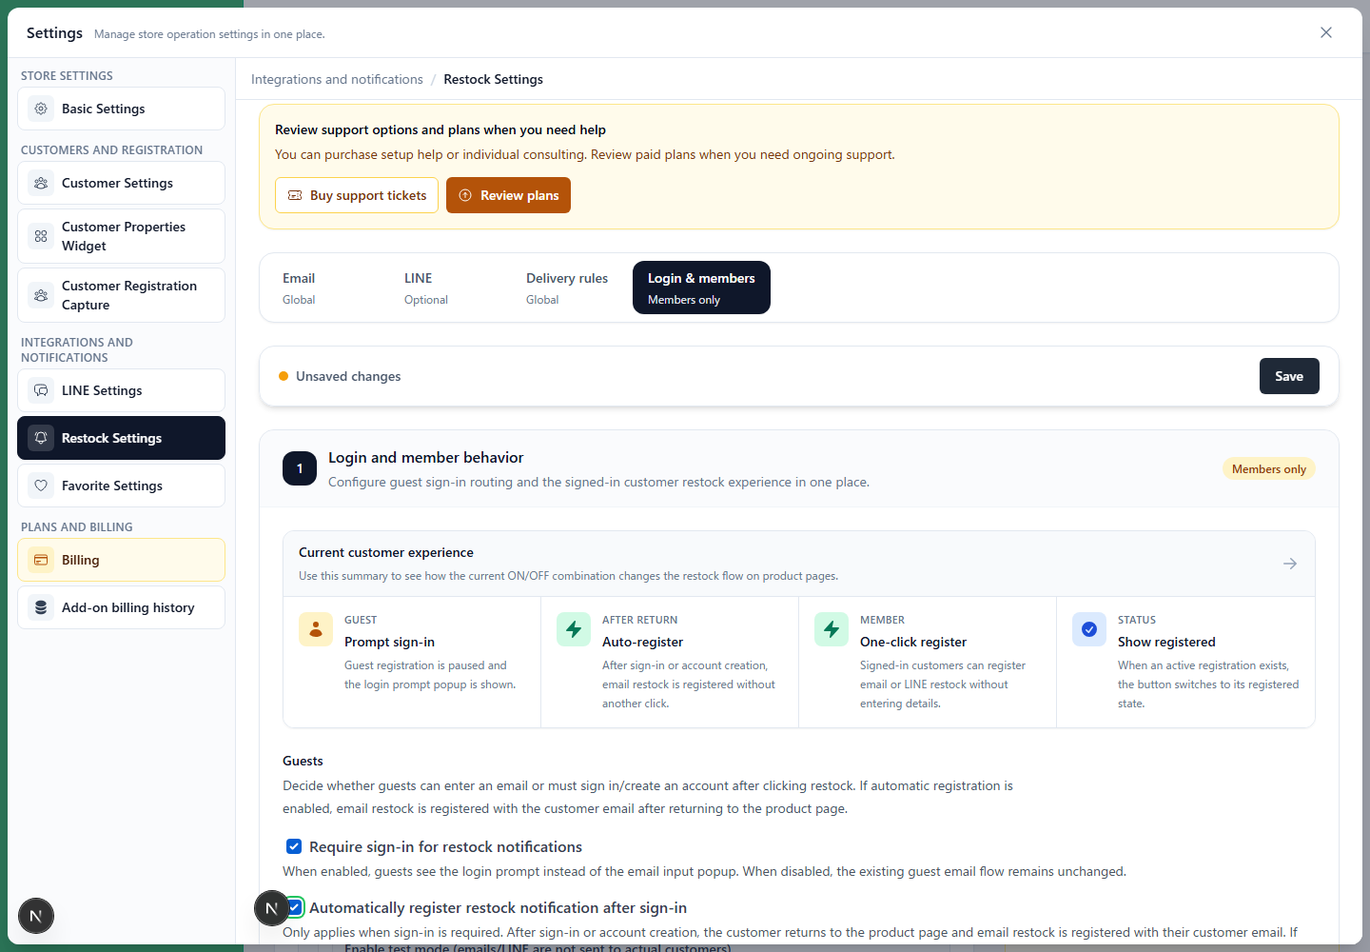Switch to the Email Global tab
This screenshot has height=952, width=1370.
[299, 288]
